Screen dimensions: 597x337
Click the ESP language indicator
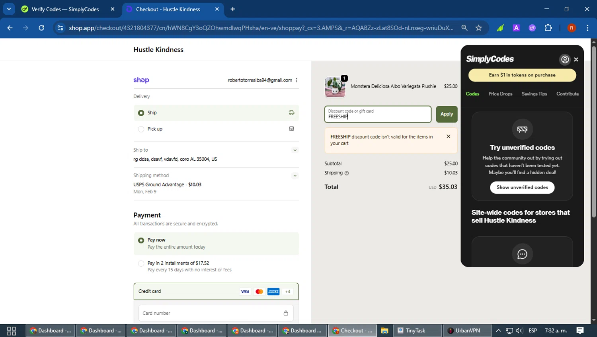(x=533, y=331)
